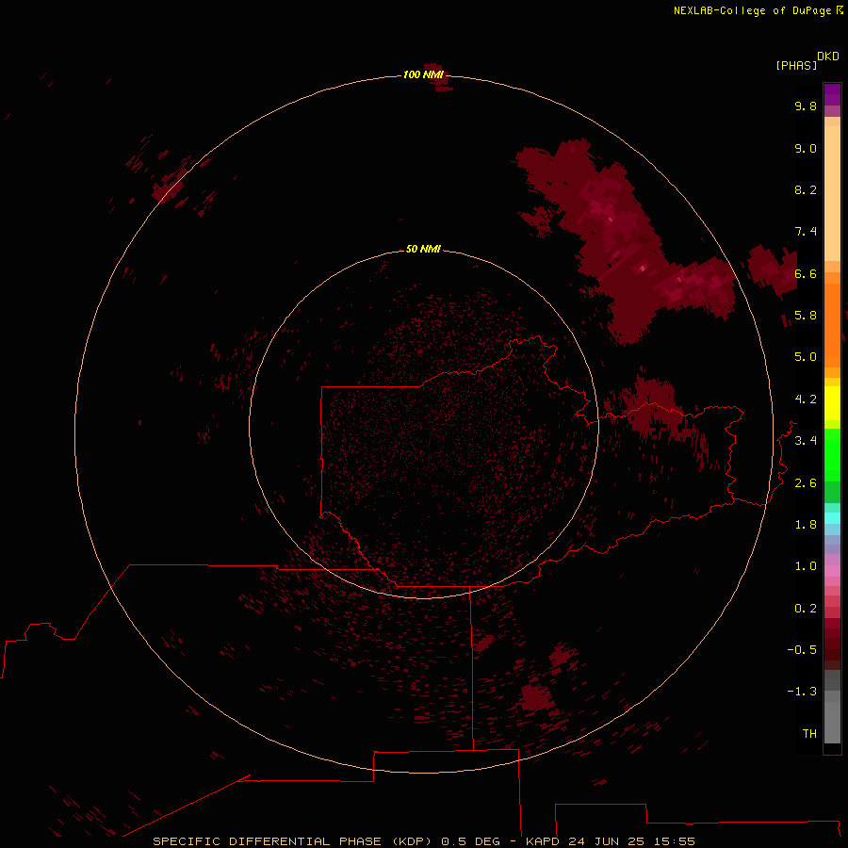
Task: Click the -0.5 value on the color scale
Action: pos(802,650)
